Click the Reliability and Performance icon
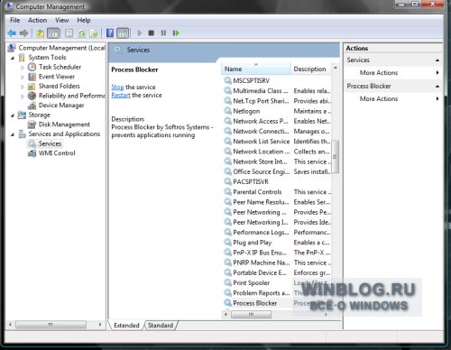Image resolution: width=451 pixels, height=350 pixels. (x=32, y=96)
